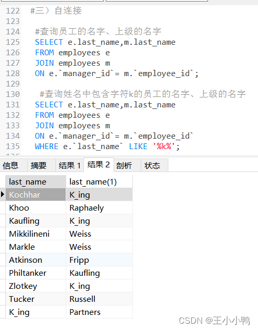Select the Russell cell
This screenshot has height=330, width=258.
[x=100, y=299]
